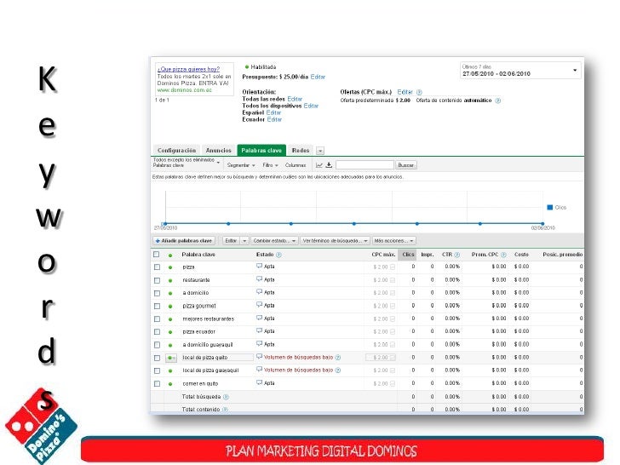
Task: Click edit CPC icon in mejores restaurantes row
Action: click(x=393, y=319)
